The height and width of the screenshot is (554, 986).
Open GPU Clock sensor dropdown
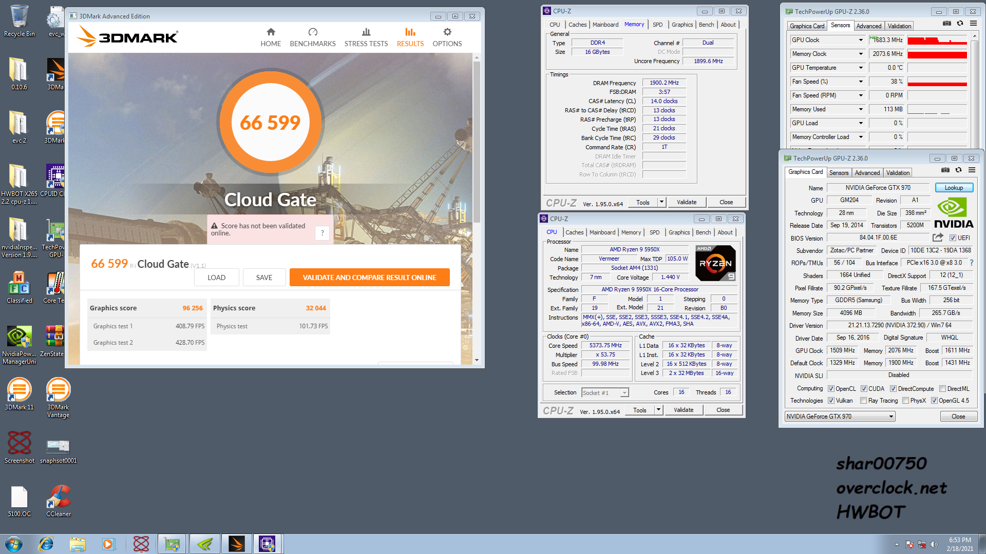(861, 40)
